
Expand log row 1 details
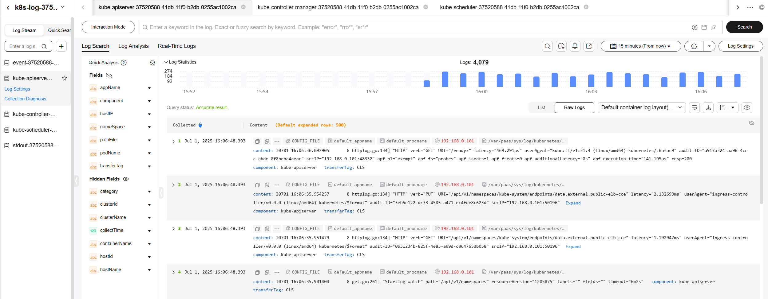(x=173, y=141)
